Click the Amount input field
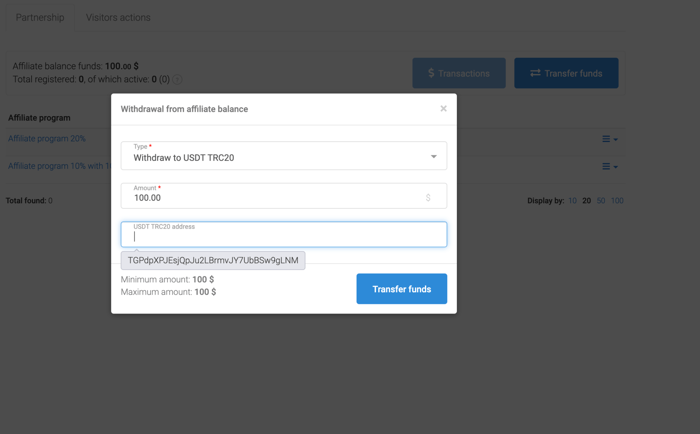The image size is (700, 434). (x=284, y=197)
